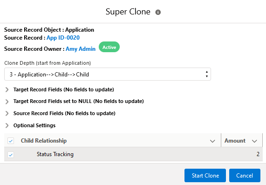Open Amount column menu arrow

[x=254, y=141]
